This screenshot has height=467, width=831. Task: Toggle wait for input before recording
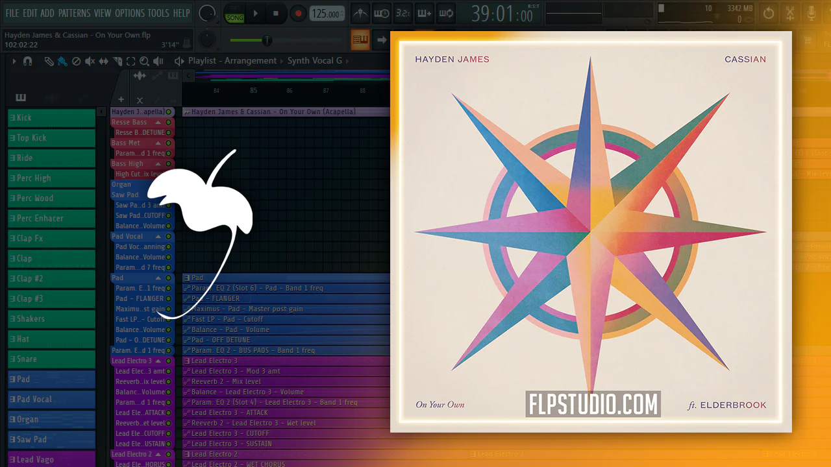[x=382, y=13]
